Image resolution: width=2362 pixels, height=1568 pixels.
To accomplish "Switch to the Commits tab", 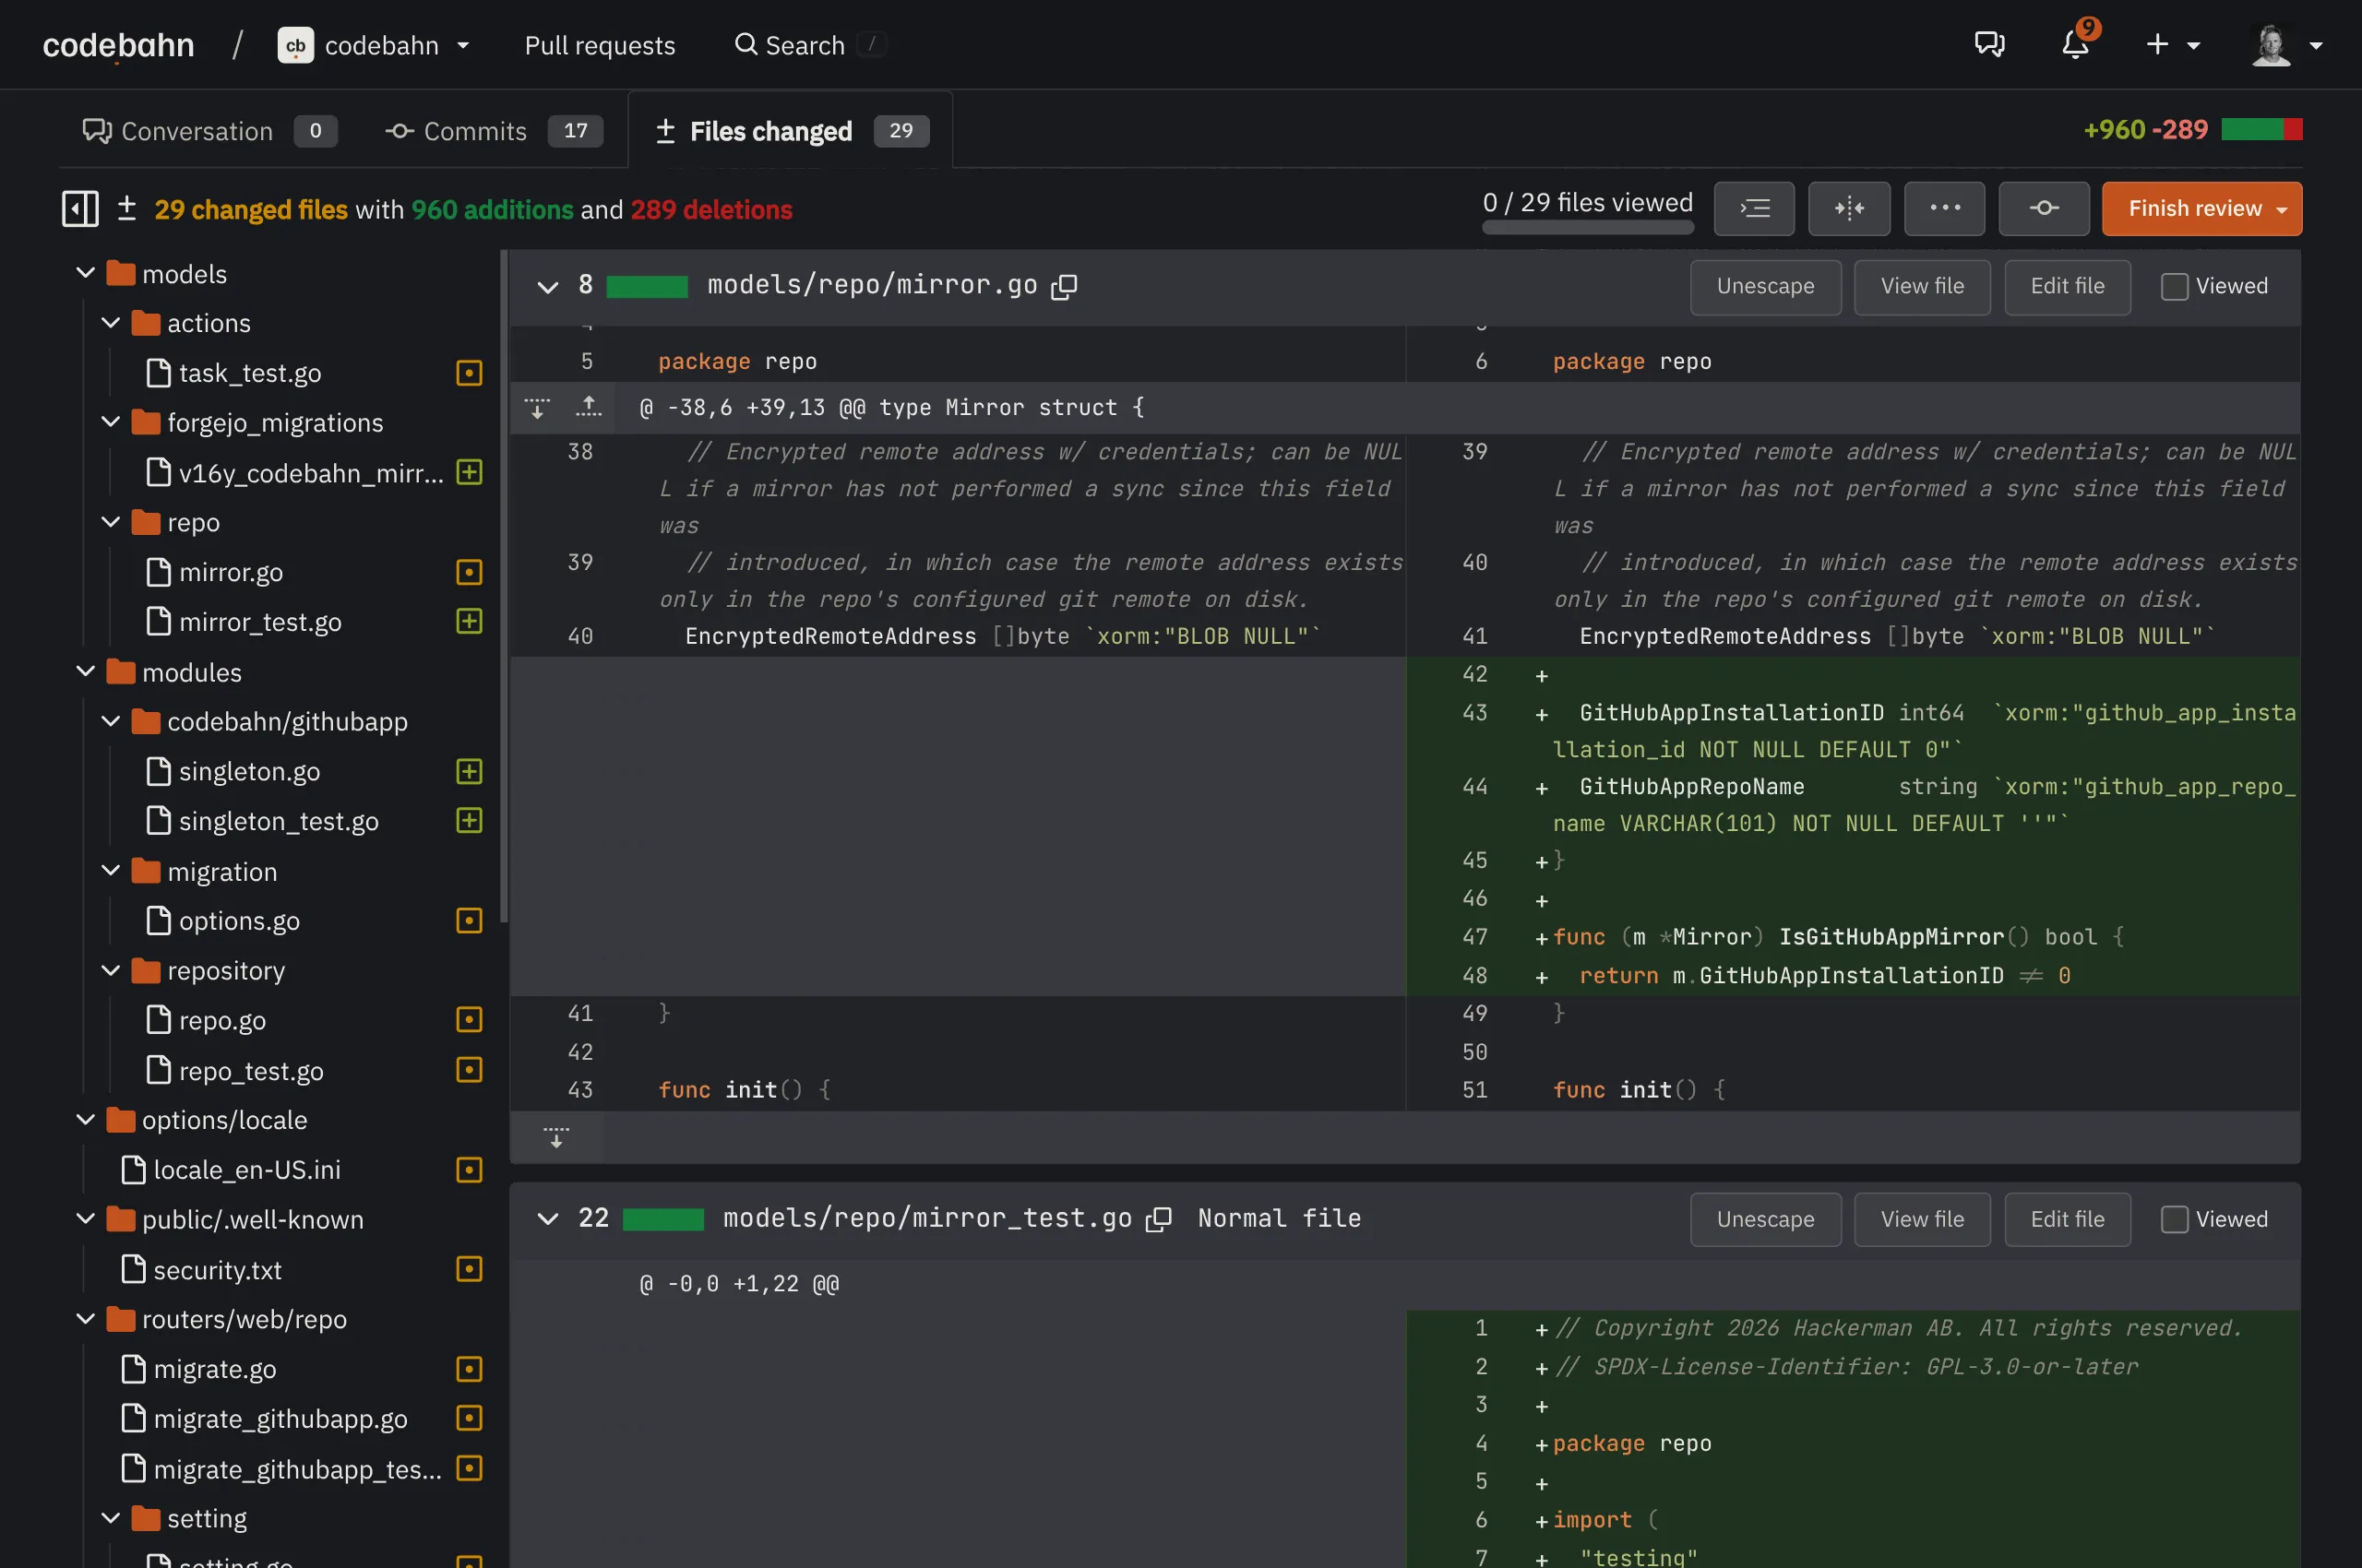I will (495, 131).
